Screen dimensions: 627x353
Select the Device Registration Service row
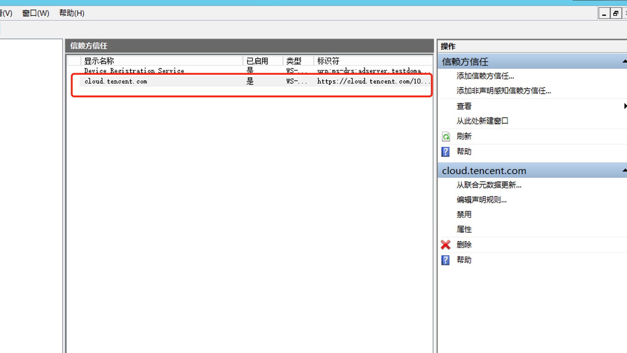pyautogui.click(x=134, y=71)
